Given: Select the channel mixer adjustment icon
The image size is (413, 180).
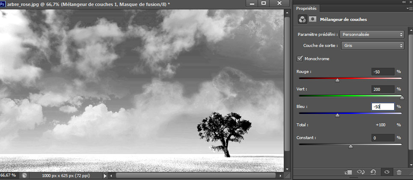Looking at the screenshot, I should click(302, 19).
